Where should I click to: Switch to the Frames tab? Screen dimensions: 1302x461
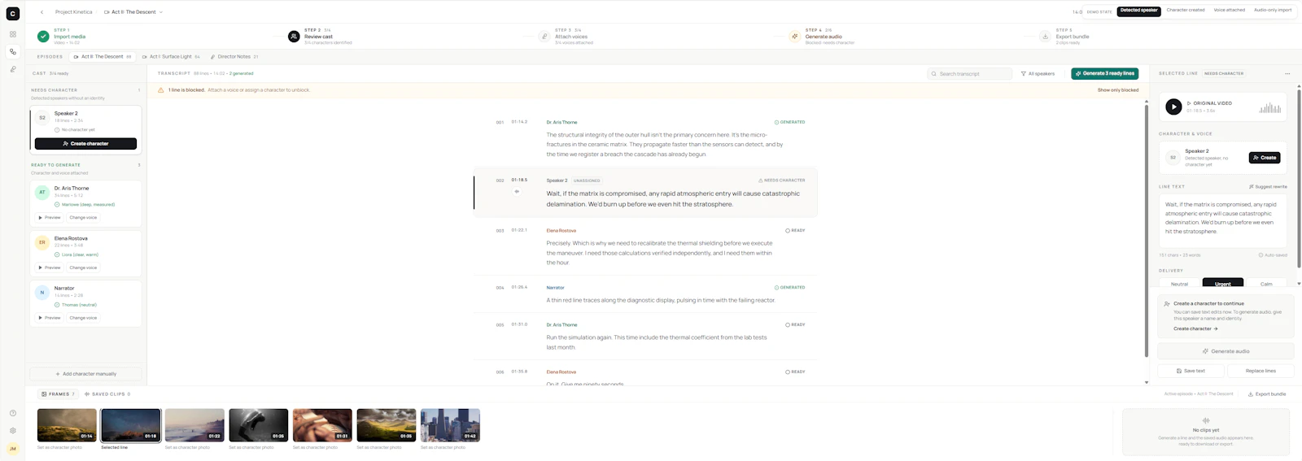(x=58, y=394)
